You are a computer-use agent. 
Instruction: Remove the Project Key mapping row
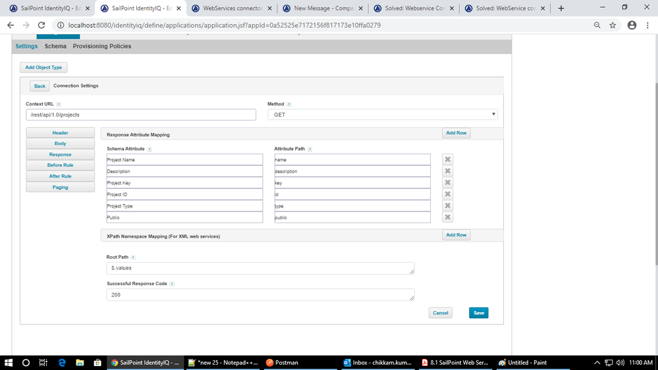[447, 182]
